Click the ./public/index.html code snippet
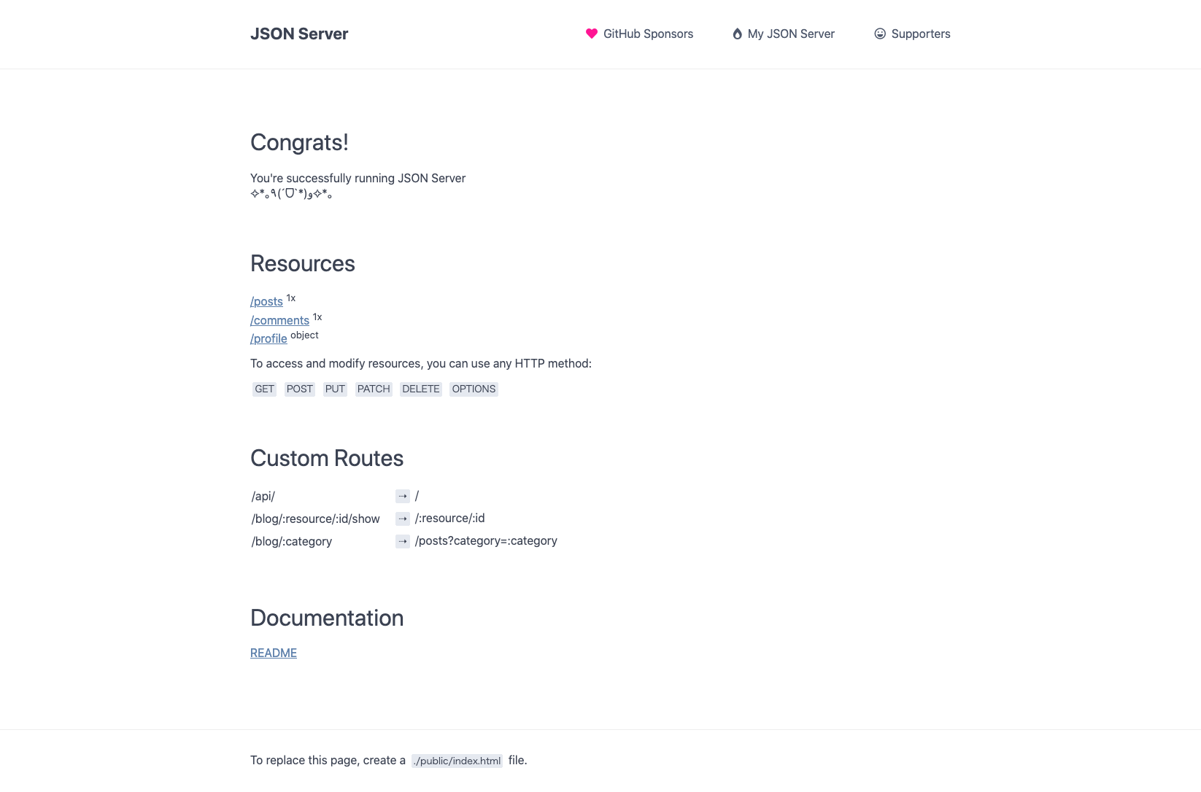 tap(457, 761)
